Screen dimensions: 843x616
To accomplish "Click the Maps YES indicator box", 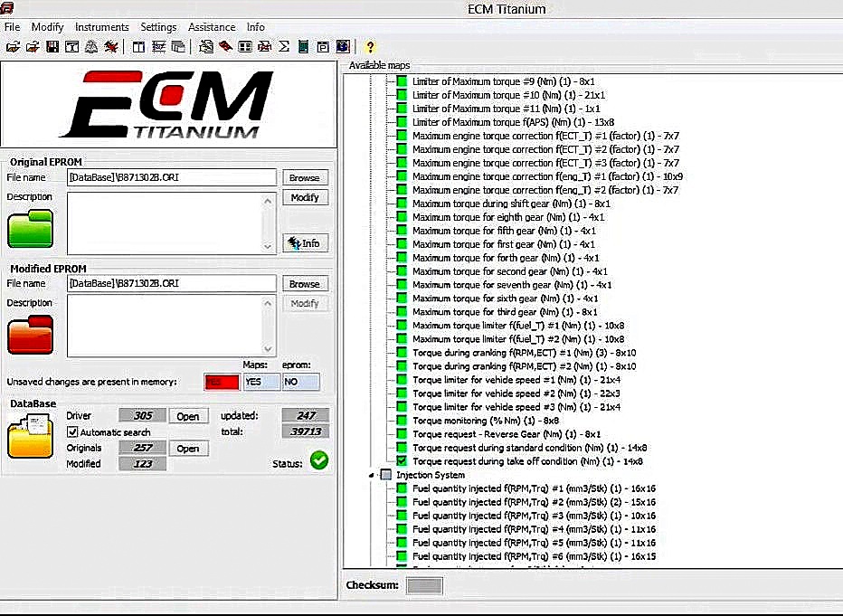I will click(x=260, y=382).
